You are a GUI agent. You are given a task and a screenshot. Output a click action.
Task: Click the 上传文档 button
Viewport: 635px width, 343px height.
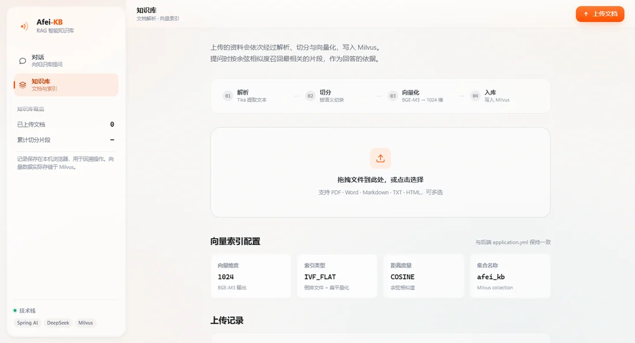click(600, 14)
